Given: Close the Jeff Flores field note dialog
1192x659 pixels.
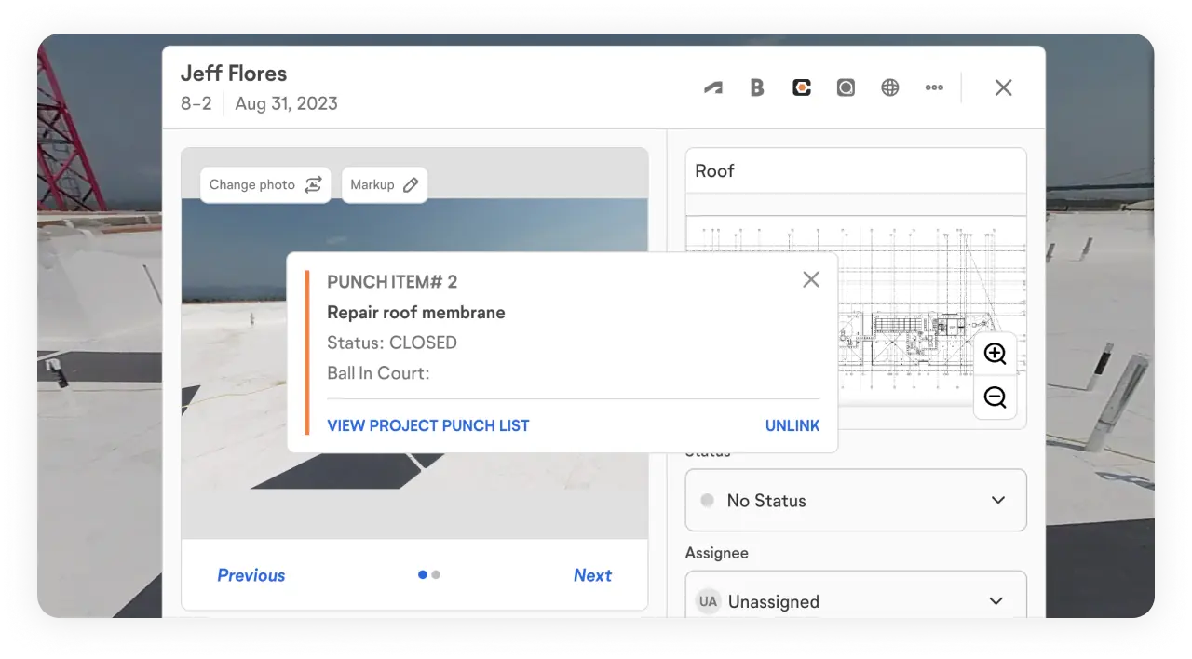Looking at the screenshot, I should 1003,87.
